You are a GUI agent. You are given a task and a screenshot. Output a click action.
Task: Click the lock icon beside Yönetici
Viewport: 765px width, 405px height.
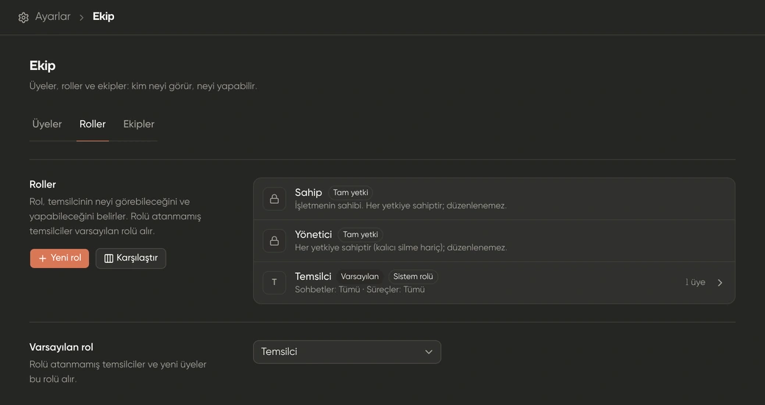pos(274,241)
